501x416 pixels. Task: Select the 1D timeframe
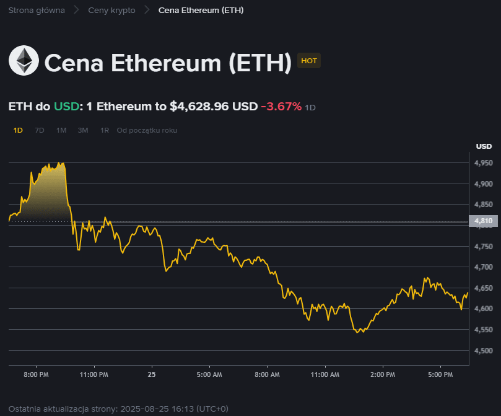coord(17,130)
